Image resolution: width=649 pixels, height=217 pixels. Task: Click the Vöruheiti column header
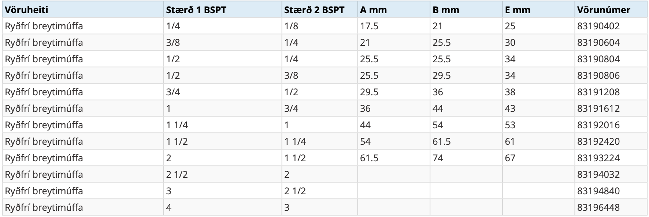[26, 10]
